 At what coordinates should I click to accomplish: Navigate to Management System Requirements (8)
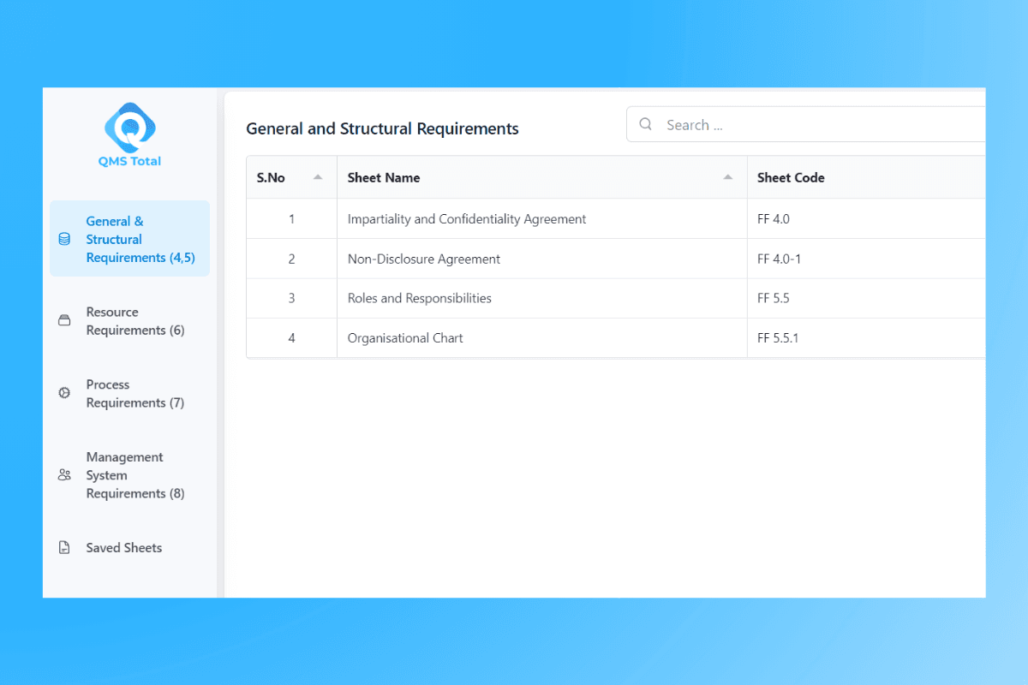[134, 474]
